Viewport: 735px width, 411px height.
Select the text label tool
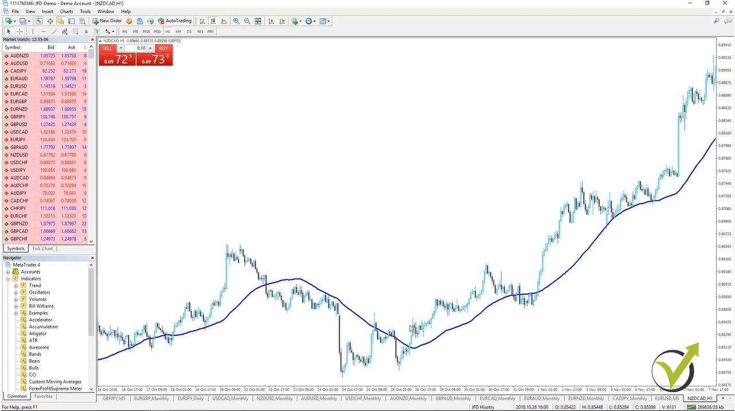86,31
